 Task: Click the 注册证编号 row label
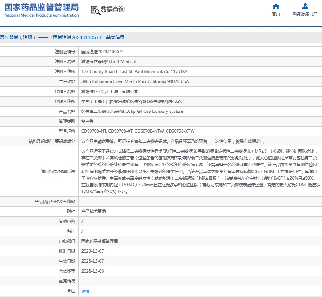65,52
